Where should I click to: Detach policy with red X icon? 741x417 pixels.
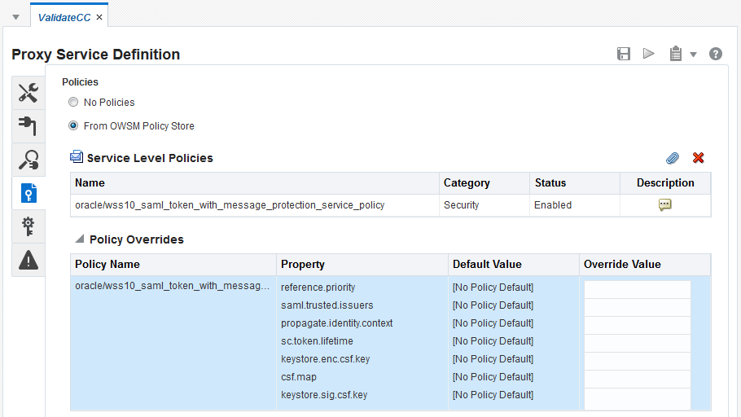[698, 158]
